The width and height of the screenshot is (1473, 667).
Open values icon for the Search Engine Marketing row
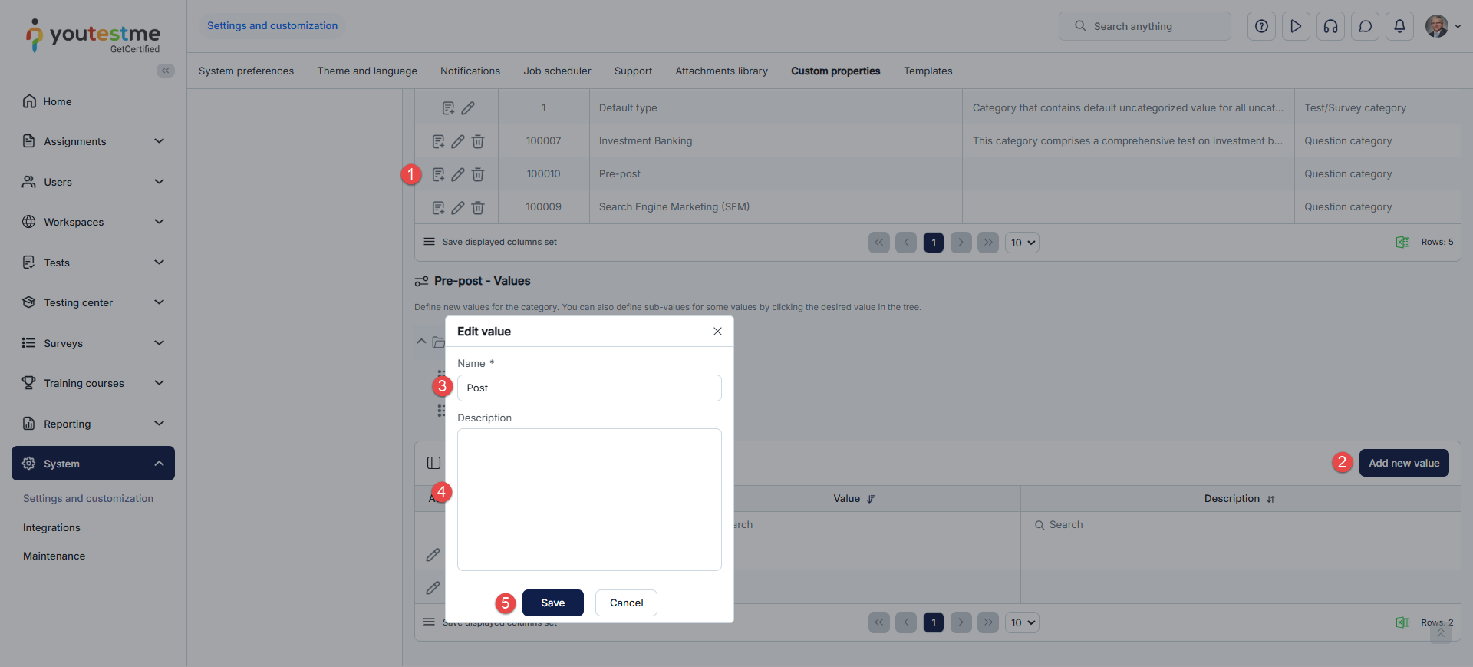coord(438,207)
